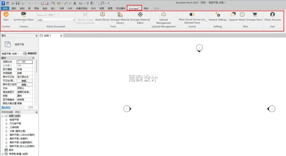Switch to the 修改 ribbon tab
Screen dimensions: 286x156
(146, 8)
